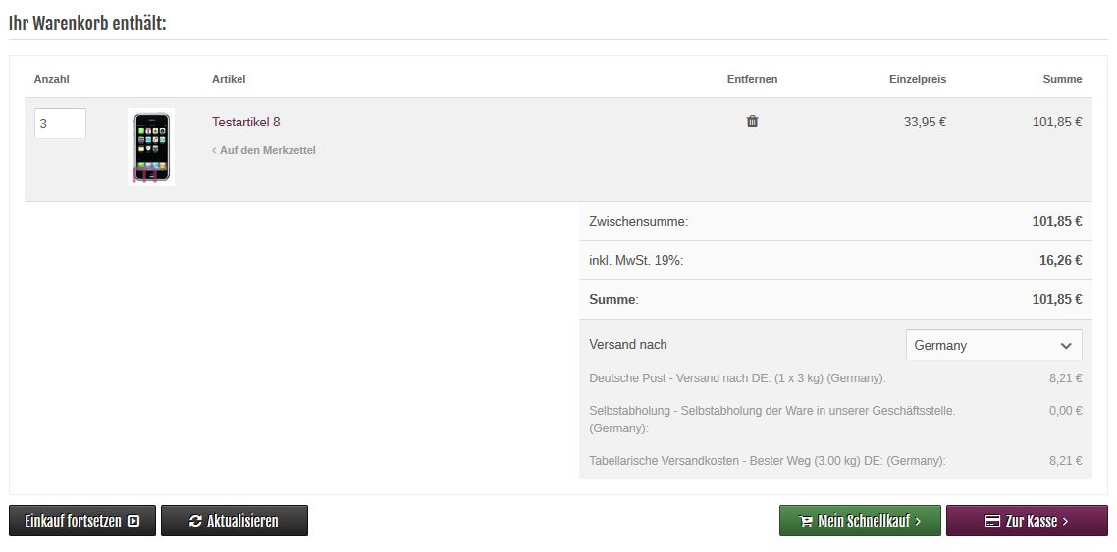Click the Artikel column header
The image size is (1117, 552).
pyautogui.click(x=229, y=79)
